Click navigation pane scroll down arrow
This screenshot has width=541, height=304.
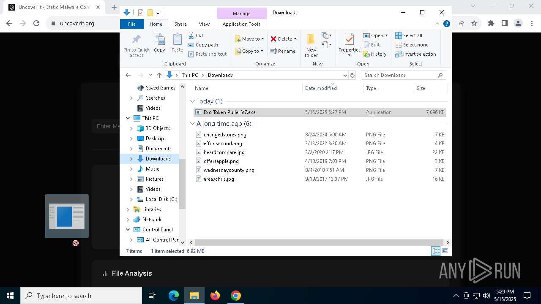[183, 242]
